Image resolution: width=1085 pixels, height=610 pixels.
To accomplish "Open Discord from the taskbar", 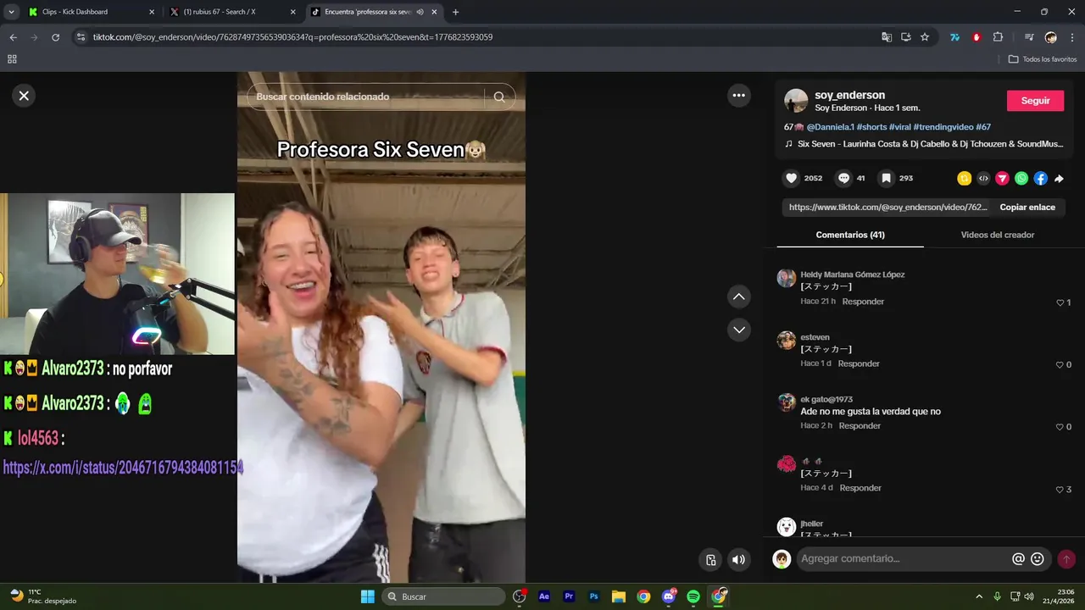I will click(669, 596).
